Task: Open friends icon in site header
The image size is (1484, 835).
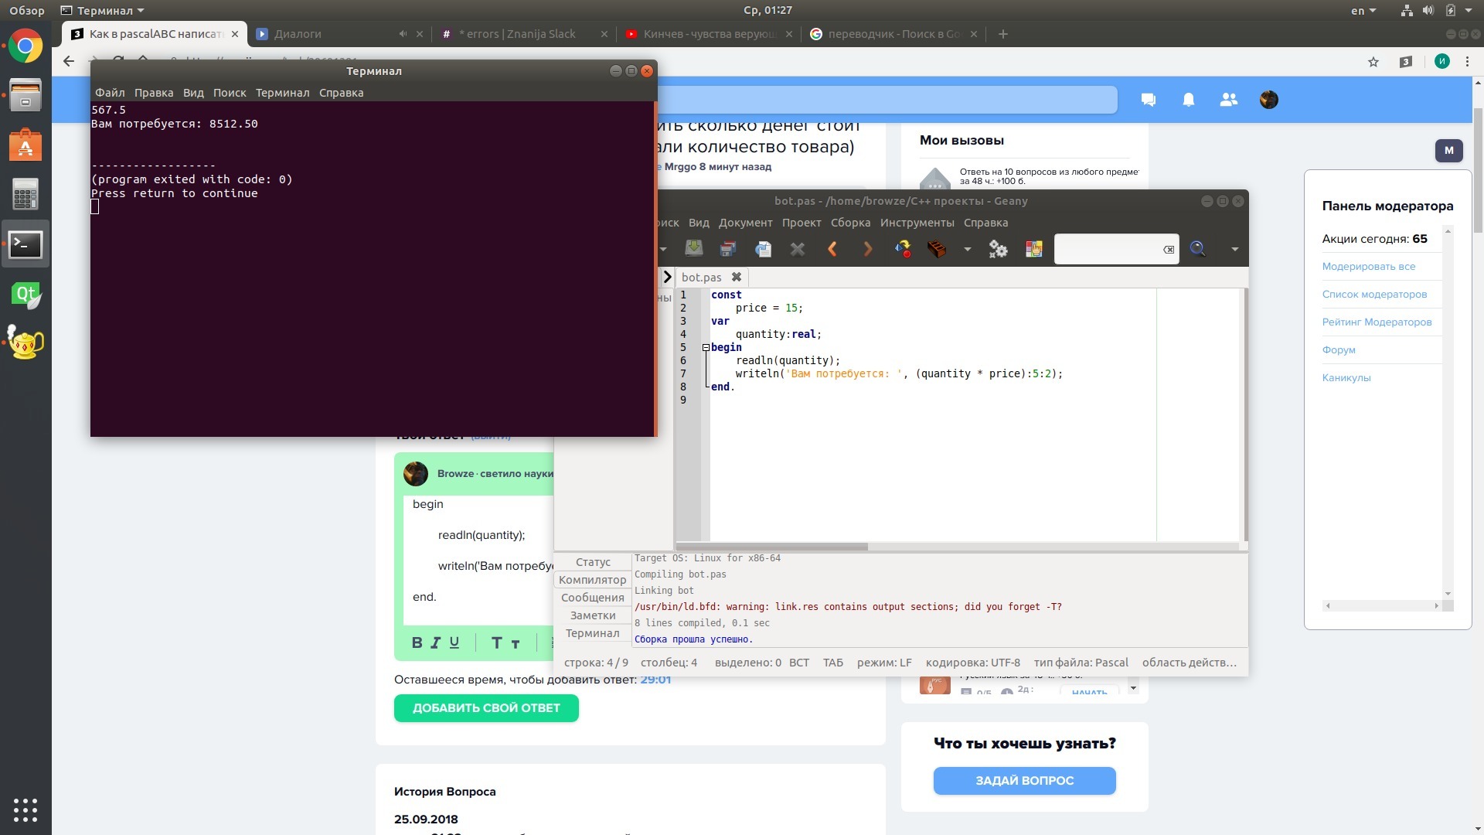Action: coord(1229,100)
